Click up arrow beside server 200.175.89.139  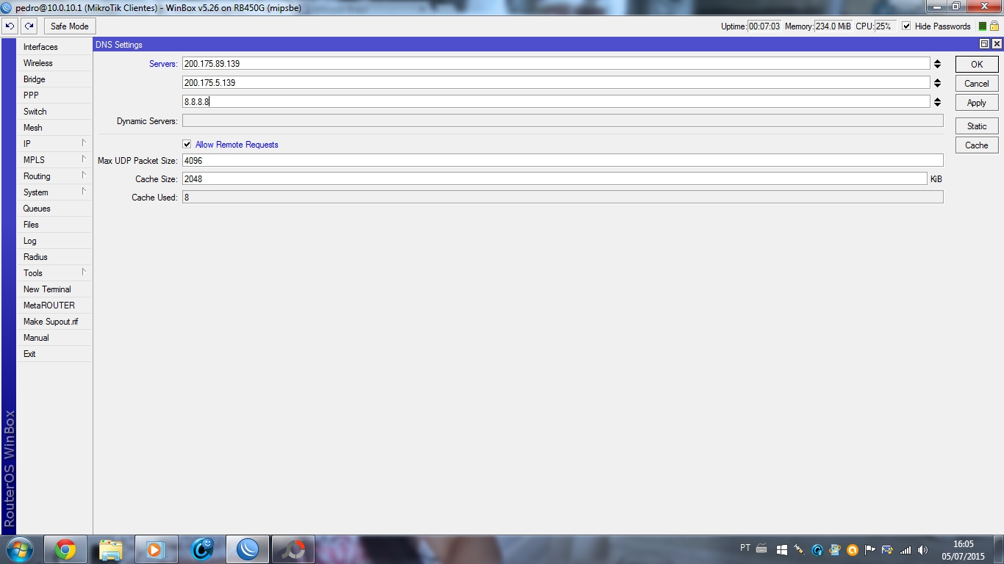point(937,61)
